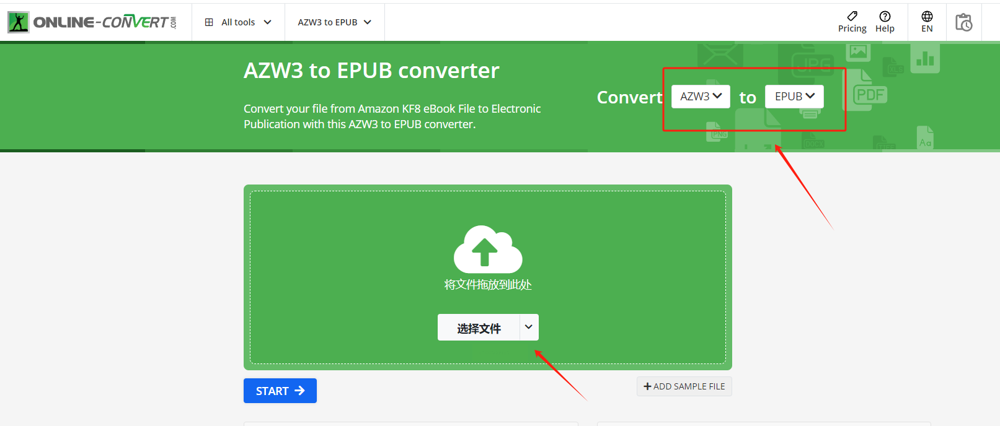The image size is (1000, 426).
Task: Open the EN language selector
Action: point(927,22)
